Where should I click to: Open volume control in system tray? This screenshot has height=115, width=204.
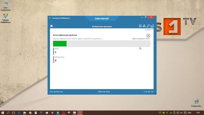(181, 113)
